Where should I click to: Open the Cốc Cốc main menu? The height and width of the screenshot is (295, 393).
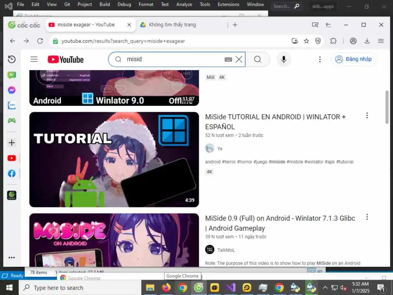[381, 41]
